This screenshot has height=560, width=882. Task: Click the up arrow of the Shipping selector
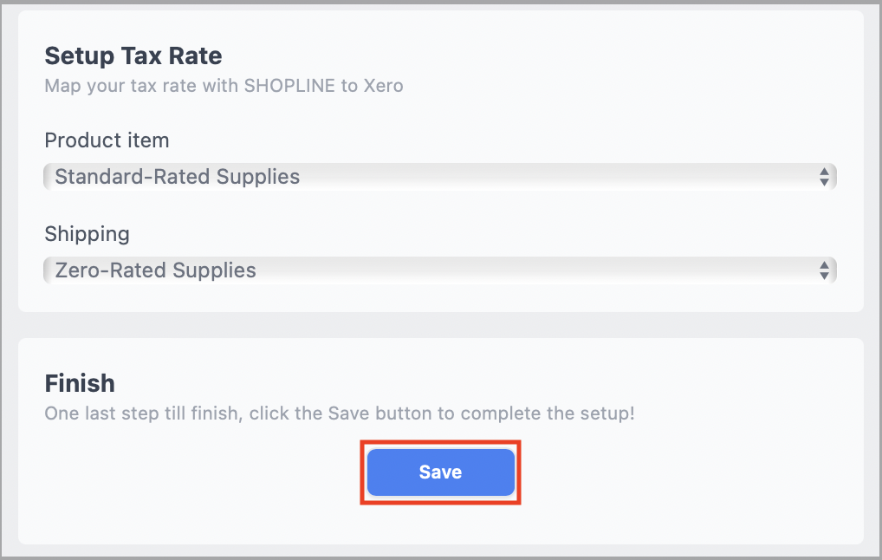pyautogui.click(x=827, y=265)
